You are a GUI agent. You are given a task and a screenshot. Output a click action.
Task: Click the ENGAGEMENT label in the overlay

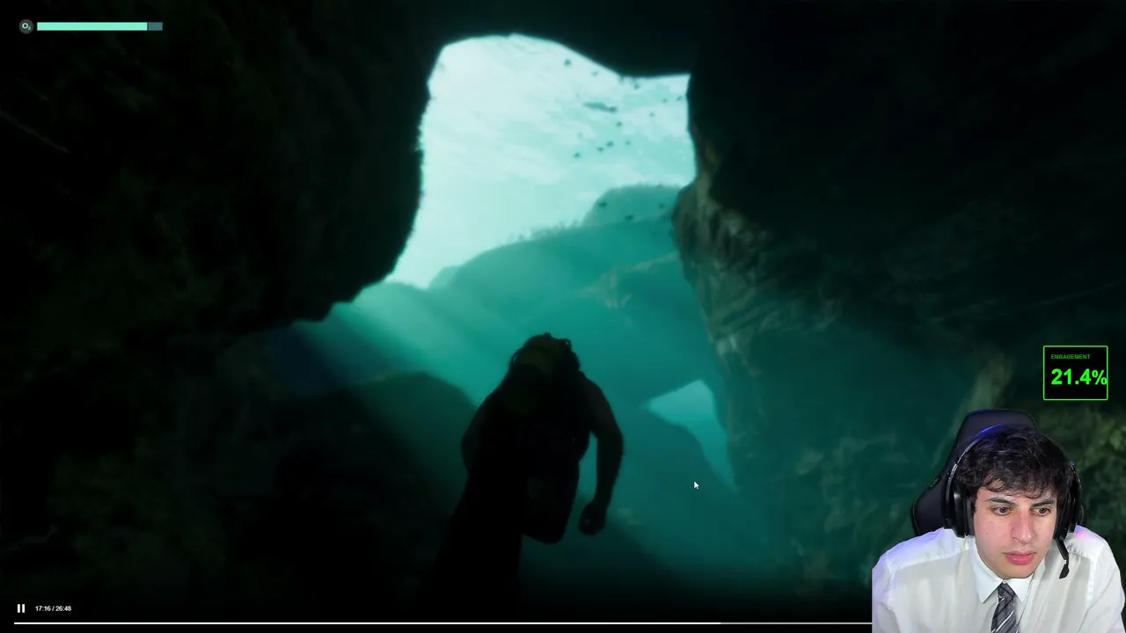pos(1071,357)
